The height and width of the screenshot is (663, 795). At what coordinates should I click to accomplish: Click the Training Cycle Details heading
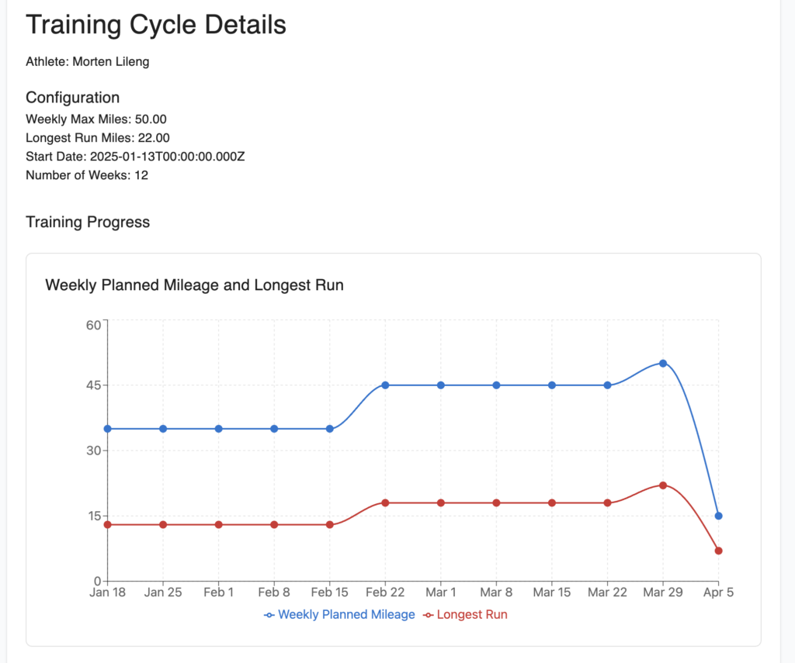156,24
